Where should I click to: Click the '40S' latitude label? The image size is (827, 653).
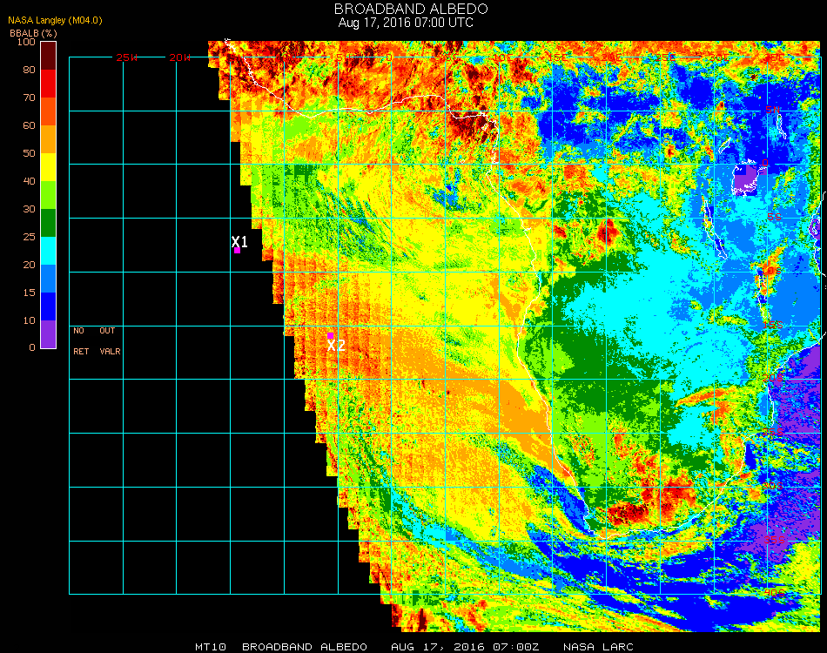[774, 593]
